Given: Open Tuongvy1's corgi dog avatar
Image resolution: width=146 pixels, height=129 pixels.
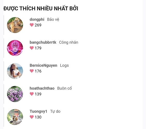Looking at the screenshot, I should pos(15,117).
